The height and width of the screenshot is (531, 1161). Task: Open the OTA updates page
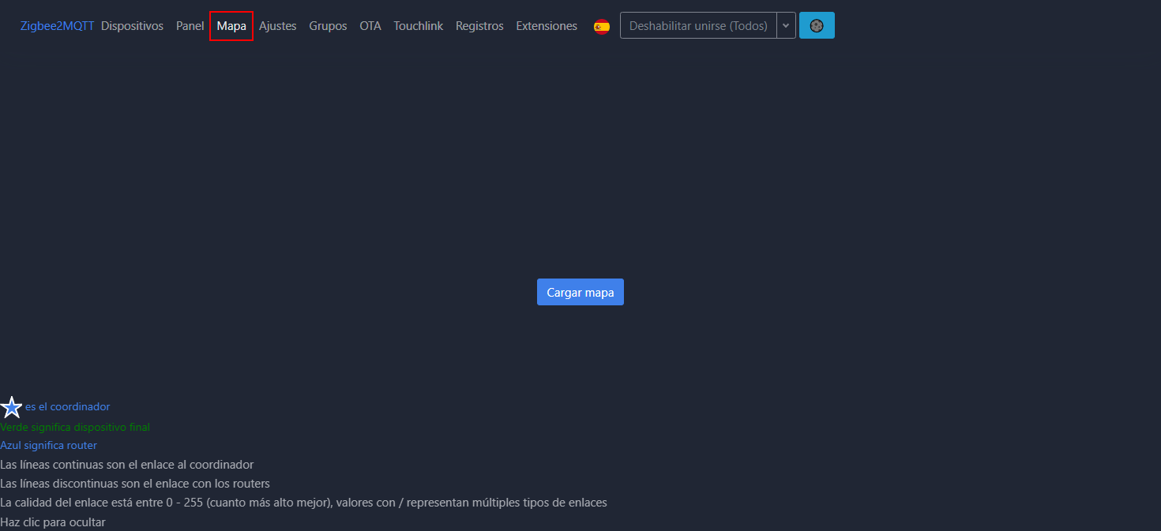(x=370, y=26)
